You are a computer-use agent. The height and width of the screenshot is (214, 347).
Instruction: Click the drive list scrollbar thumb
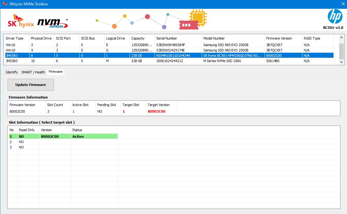pos(341,51)
